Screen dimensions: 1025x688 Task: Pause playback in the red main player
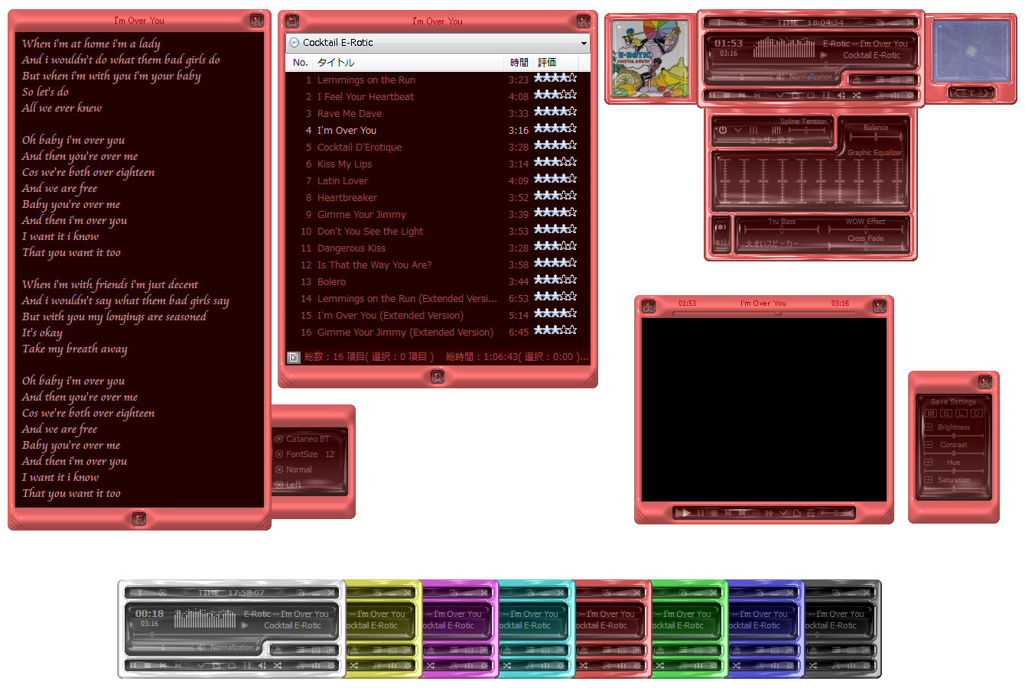tap(712, 96)
